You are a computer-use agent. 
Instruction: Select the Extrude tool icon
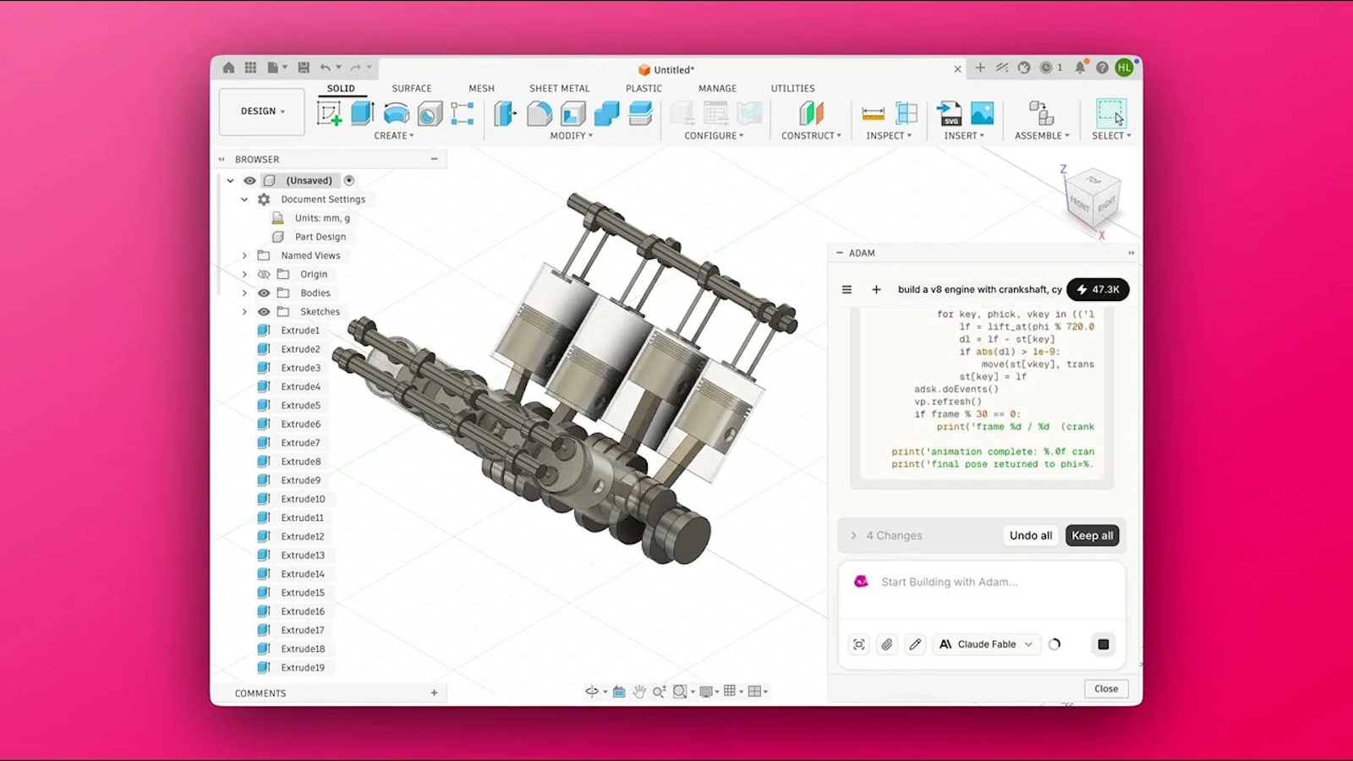[x=362, y=113]
